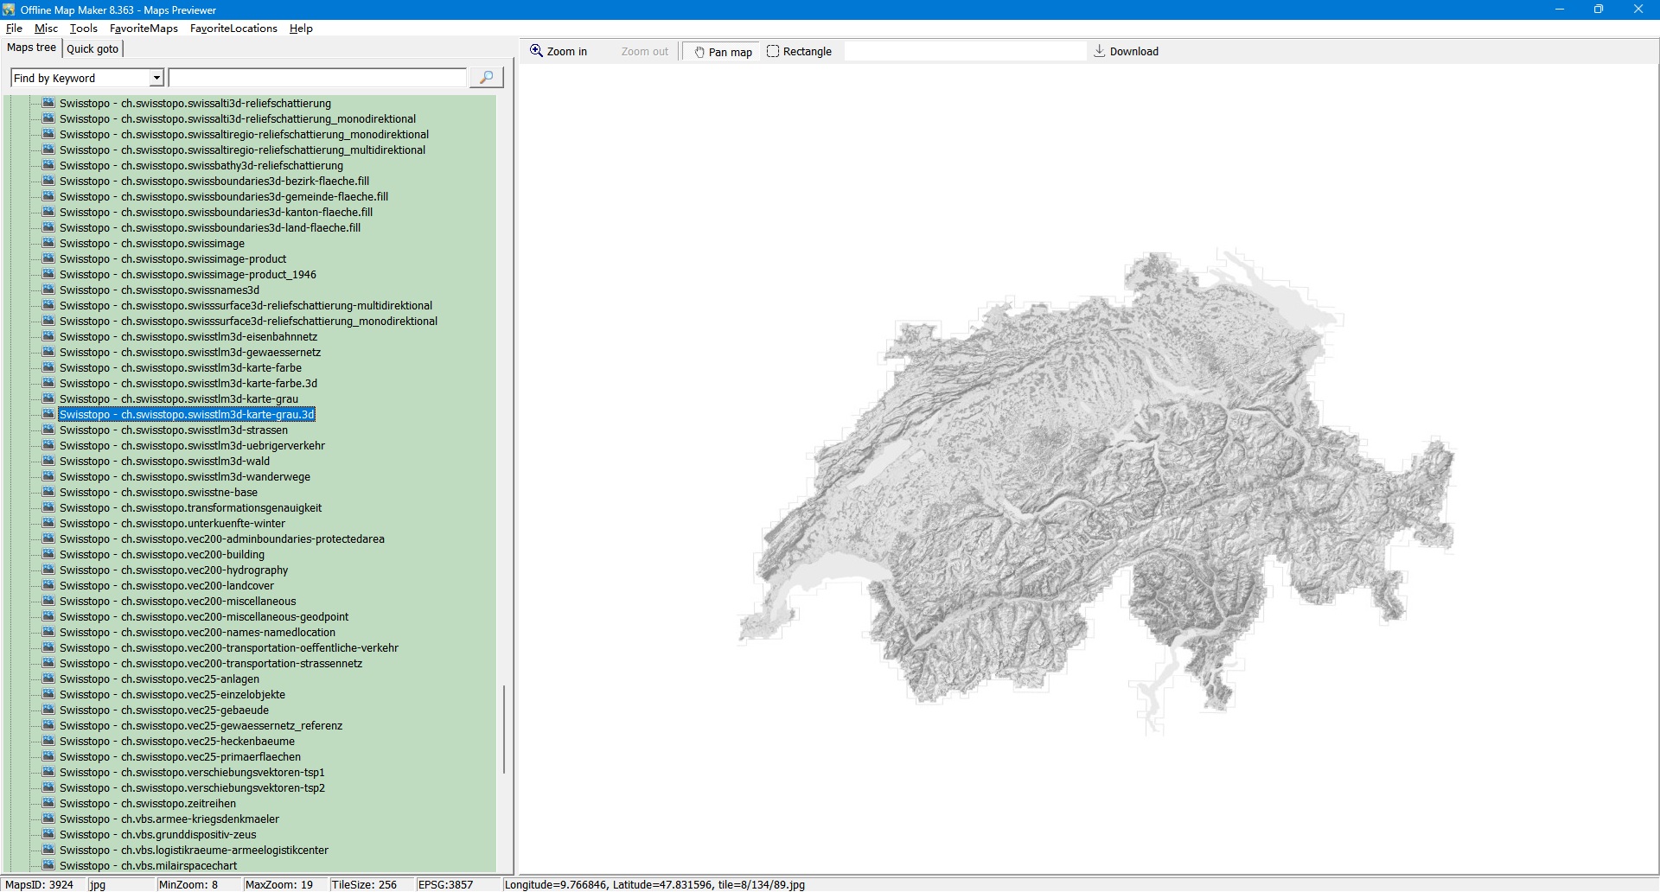Screen dimensions: 1660x892
Task: Click the keyword search text field
Action: [x=317, y=79]
